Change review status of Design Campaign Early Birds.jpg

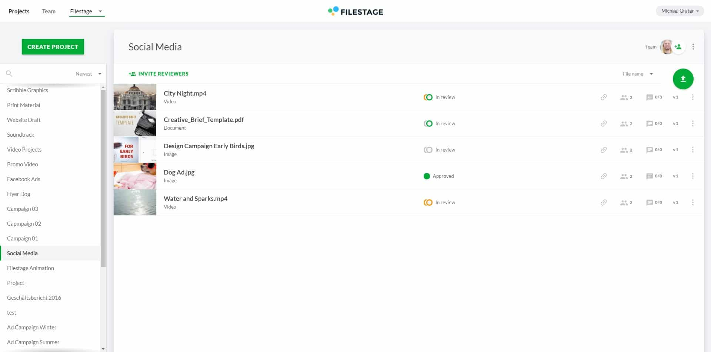(x=428, y=150)
